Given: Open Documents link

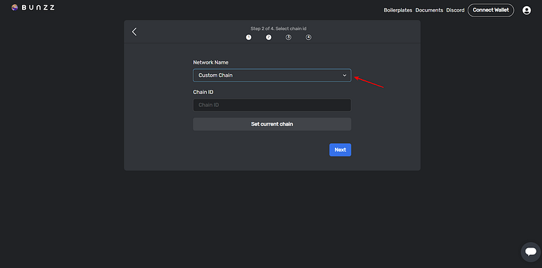Looking at the screenshot, I should 429,10.
